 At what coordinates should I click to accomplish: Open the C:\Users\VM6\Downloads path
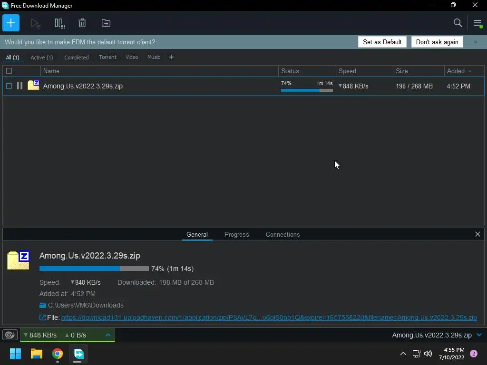[86, 306]
